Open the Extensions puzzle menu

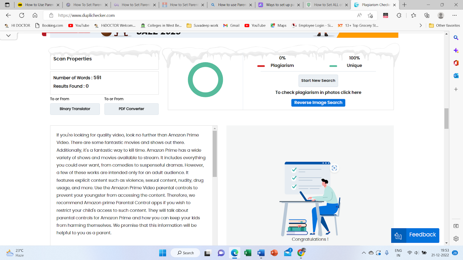(x=399, y=15)
